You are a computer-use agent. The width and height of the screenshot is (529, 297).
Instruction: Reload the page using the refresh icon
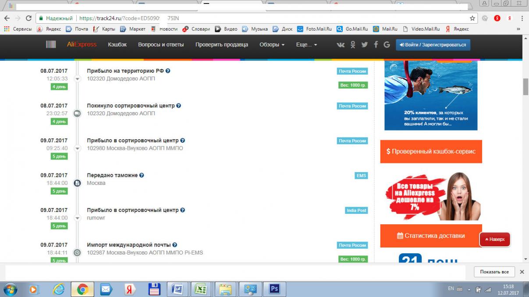pos(28,18)
